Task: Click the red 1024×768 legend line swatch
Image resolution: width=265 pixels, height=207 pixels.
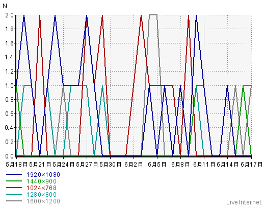Action: tap(14, 188)
